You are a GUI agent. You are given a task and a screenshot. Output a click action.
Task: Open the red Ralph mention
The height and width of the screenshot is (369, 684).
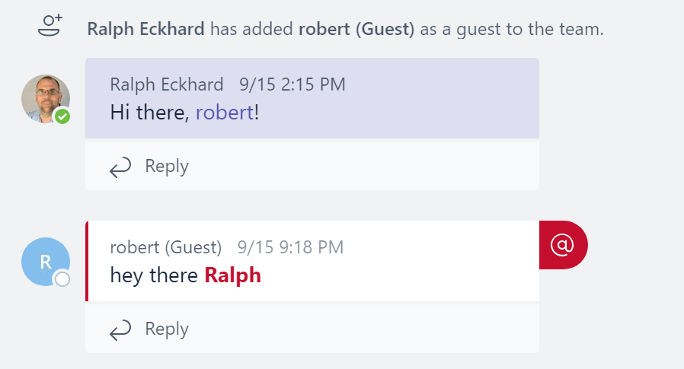point(232,275)
